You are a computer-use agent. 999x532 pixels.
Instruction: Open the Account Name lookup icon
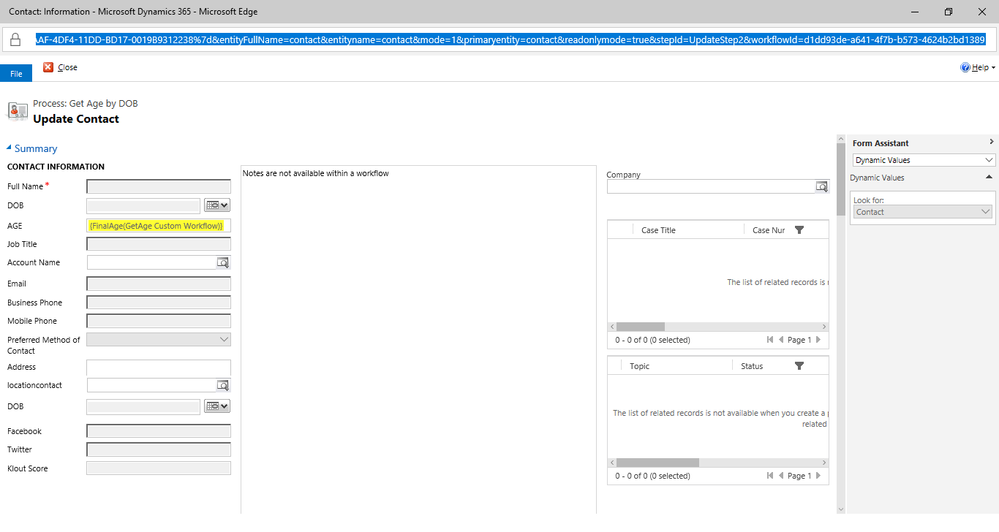point(224,262)
